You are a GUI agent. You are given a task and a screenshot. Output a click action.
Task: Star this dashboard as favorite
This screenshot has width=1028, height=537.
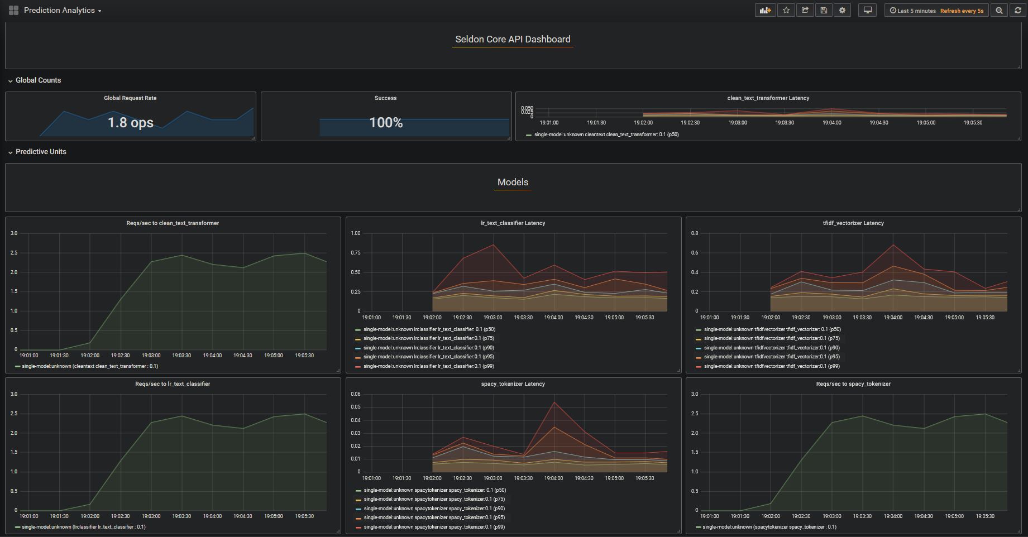[x=786, y=10]
